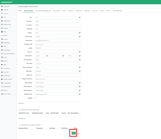Viewport: 161px width, 139px height.
Task: Switch to the Enquiries tab
Action: click(71, 11)
